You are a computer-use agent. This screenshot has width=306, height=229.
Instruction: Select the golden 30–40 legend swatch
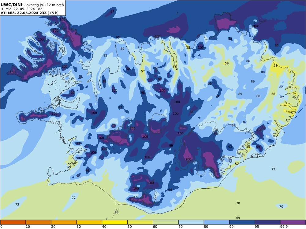(89, 222)
